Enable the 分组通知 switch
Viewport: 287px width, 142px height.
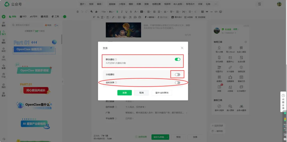pyautogui.click(x=177, y=75)
